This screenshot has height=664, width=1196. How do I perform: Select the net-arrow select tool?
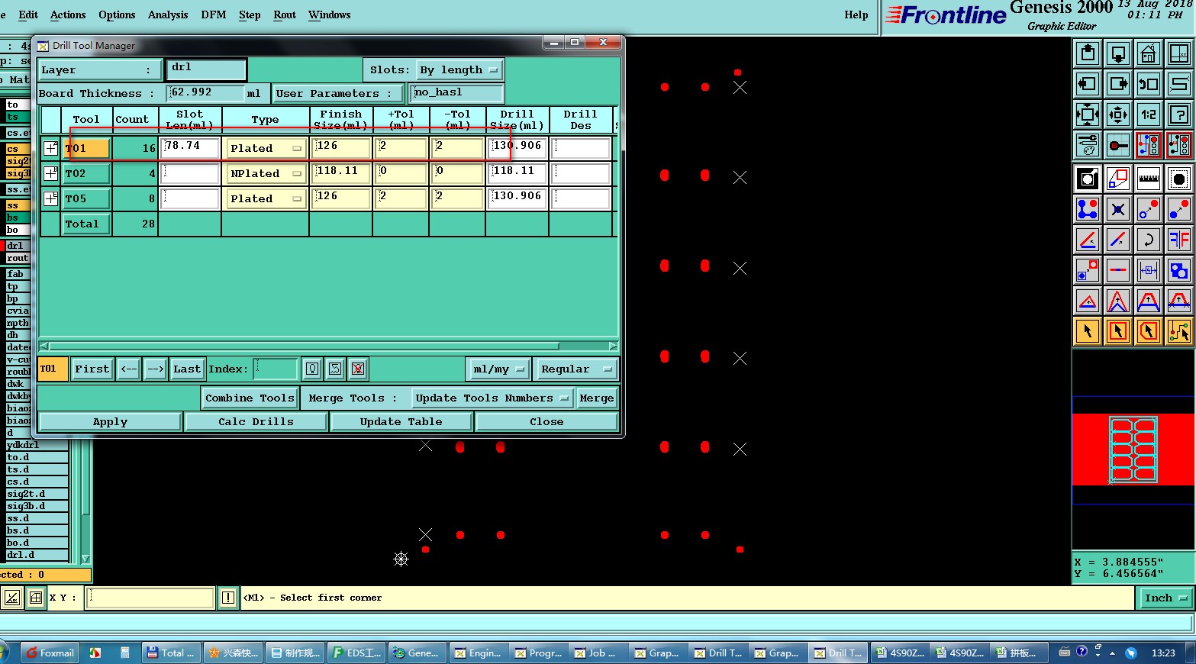(1179, 331)
